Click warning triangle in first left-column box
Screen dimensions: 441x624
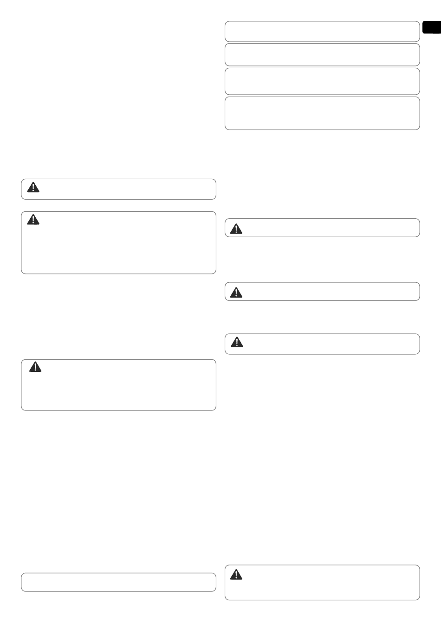(33, 187)
